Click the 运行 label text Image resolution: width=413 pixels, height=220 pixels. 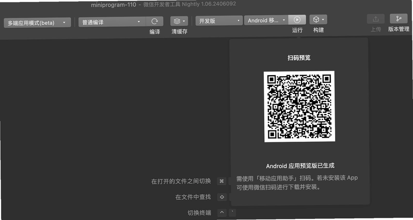[297, 30]
